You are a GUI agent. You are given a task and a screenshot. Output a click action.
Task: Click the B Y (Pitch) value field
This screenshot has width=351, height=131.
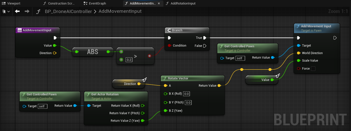(188, 102)
